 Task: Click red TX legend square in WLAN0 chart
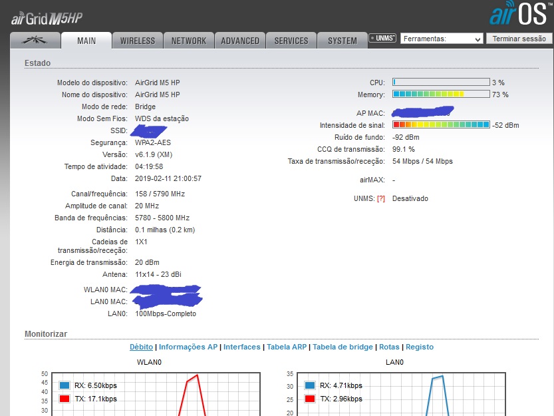(x=65, y=399)
